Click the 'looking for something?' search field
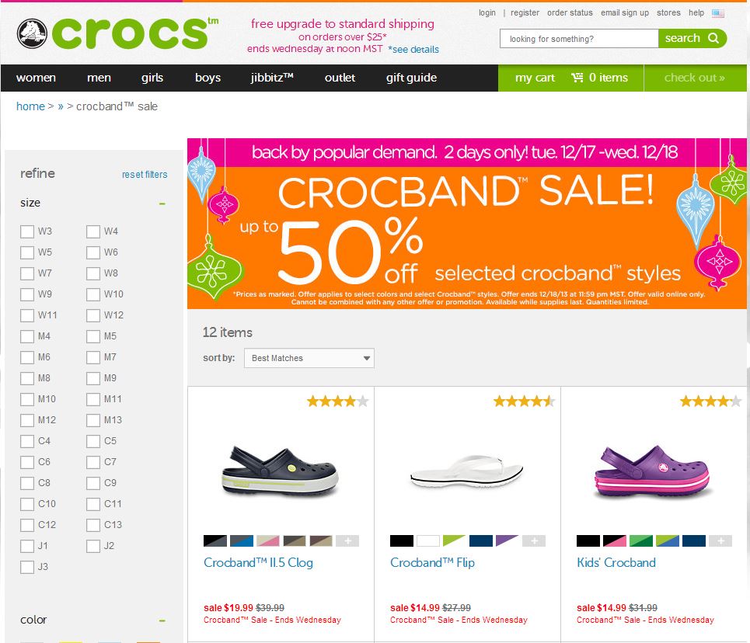 click(x=579, y=39)
